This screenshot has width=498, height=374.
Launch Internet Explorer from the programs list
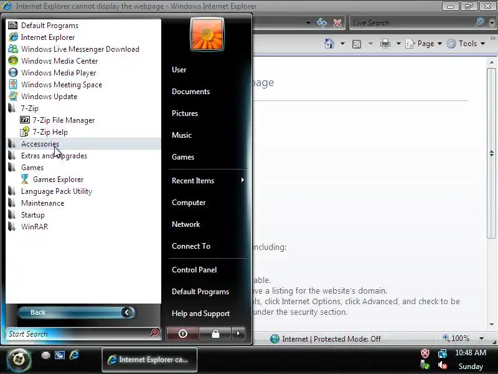pyautogui.click(x=83, y=37)
